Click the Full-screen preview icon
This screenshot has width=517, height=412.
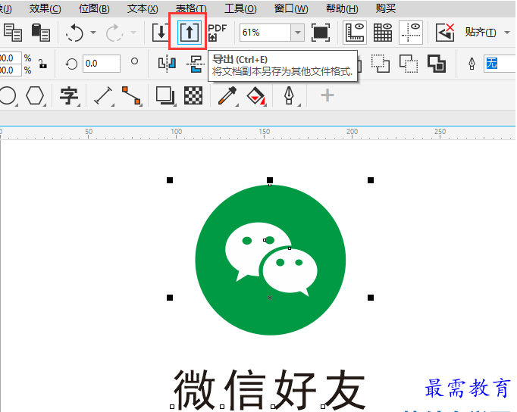[x=321, y=33]
